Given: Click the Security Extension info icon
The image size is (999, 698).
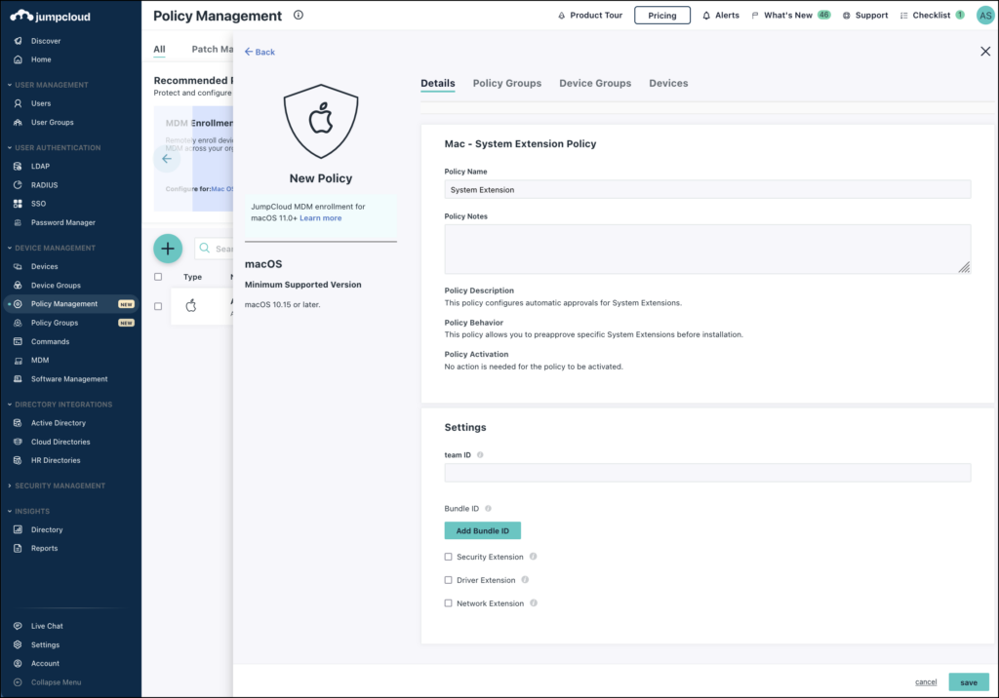Looking at the screenshot, I should (534, 557).
